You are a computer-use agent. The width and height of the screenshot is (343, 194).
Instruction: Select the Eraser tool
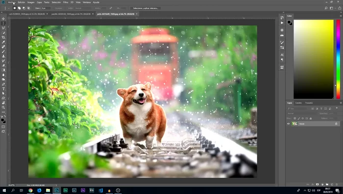(3, 65)
